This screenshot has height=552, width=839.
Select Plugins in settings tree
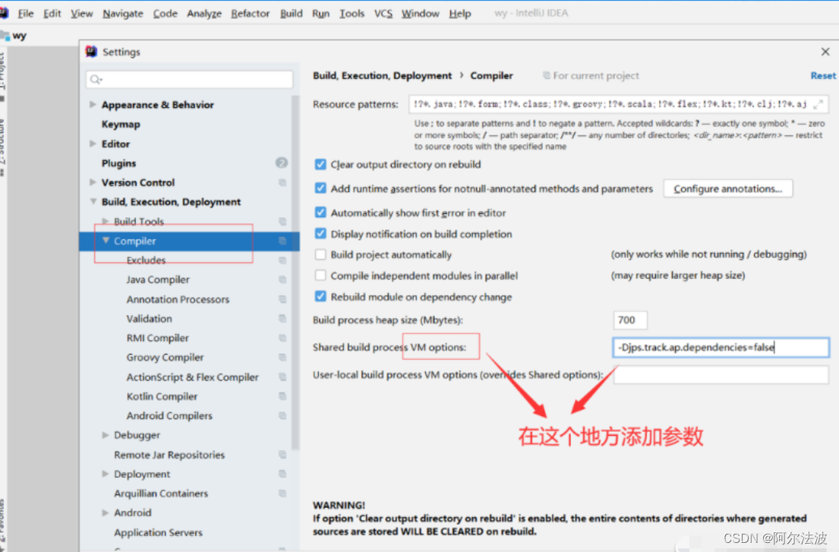[118, 163]
